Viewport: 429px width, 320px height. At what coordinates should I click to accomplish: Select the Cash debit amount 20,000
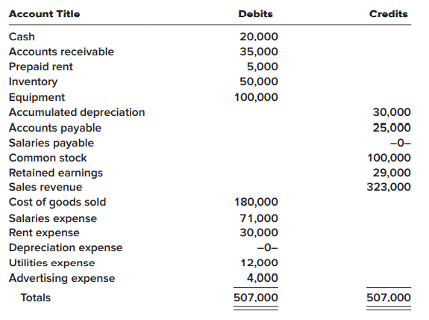259,37
